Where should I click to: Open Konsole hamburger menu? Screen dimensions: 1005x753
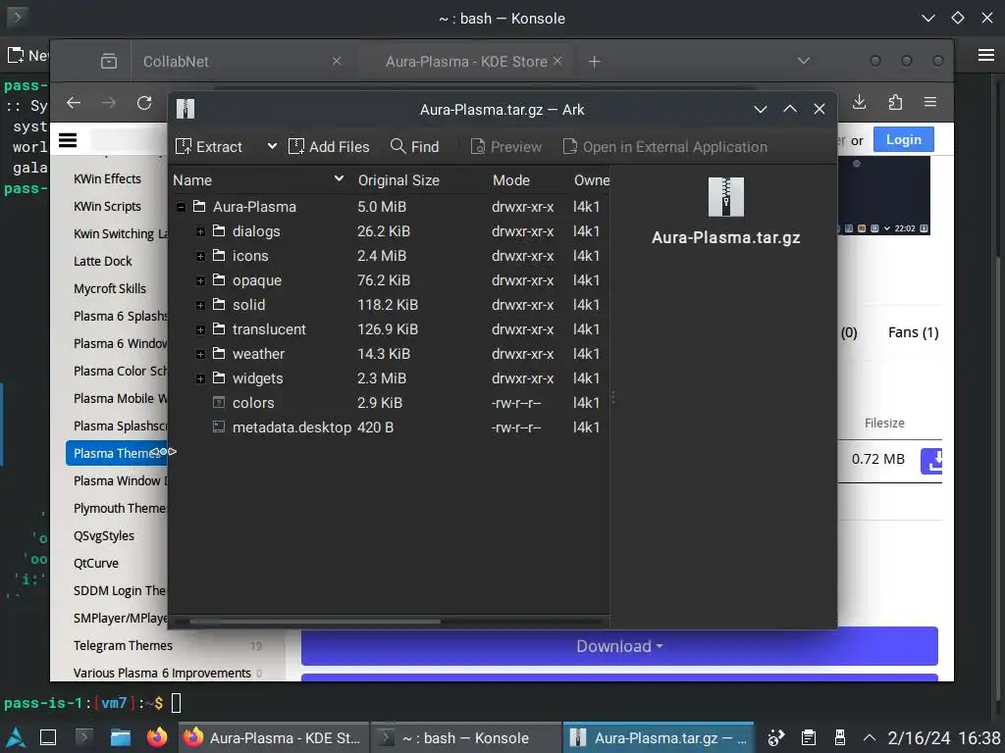(986, 55)
